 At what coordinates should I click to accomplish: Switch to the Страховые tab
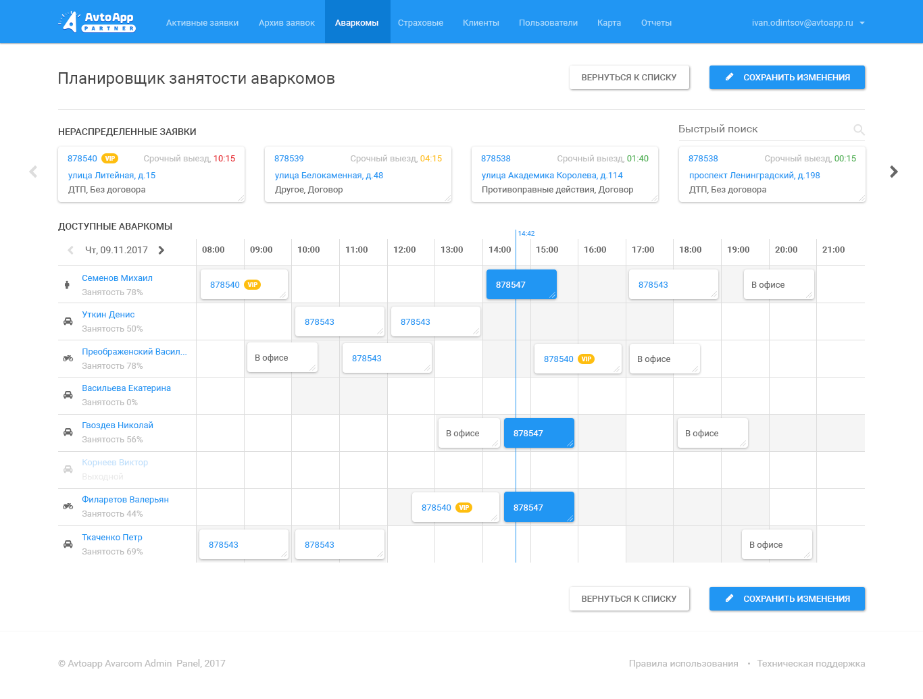[420, 22]
